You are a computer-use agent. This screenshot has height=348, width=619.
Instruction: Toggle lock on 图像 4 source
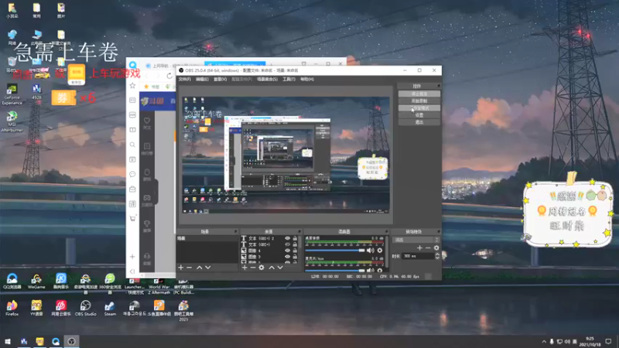[295, 251]
